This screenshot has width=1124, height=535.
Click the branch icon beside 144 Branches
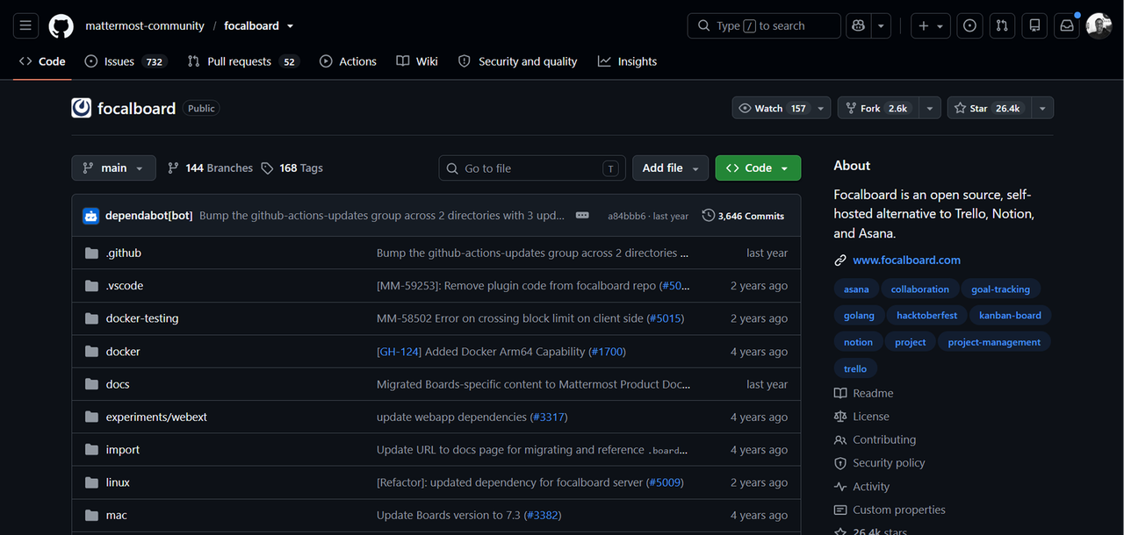(x=173, y=168)
